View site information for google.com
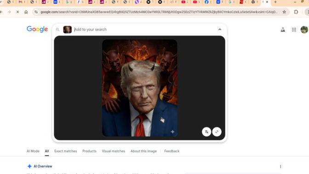Viewport: 309px width, 174px height. (36, 12)
